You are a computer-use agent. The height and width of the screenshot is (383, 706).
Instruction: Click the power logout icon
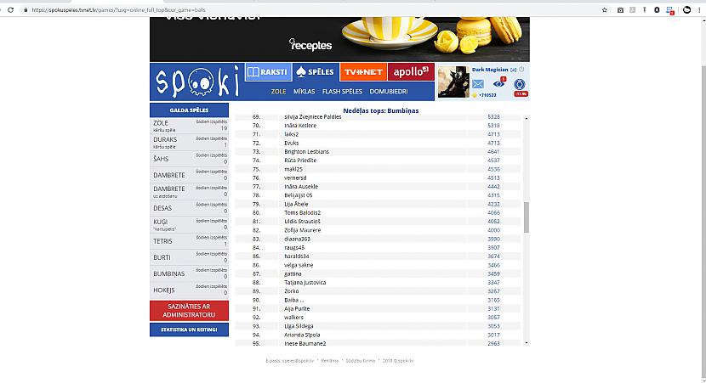[x=521, y=70]
